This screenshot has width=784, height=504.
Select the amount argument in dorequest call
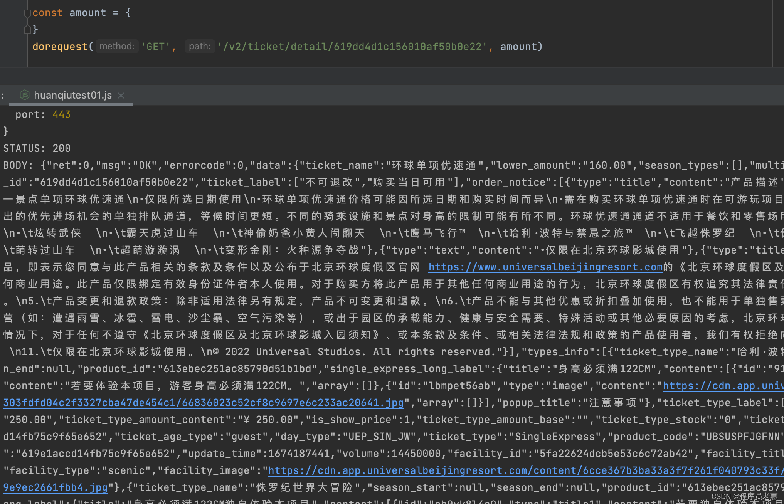(x=518, y=46)
